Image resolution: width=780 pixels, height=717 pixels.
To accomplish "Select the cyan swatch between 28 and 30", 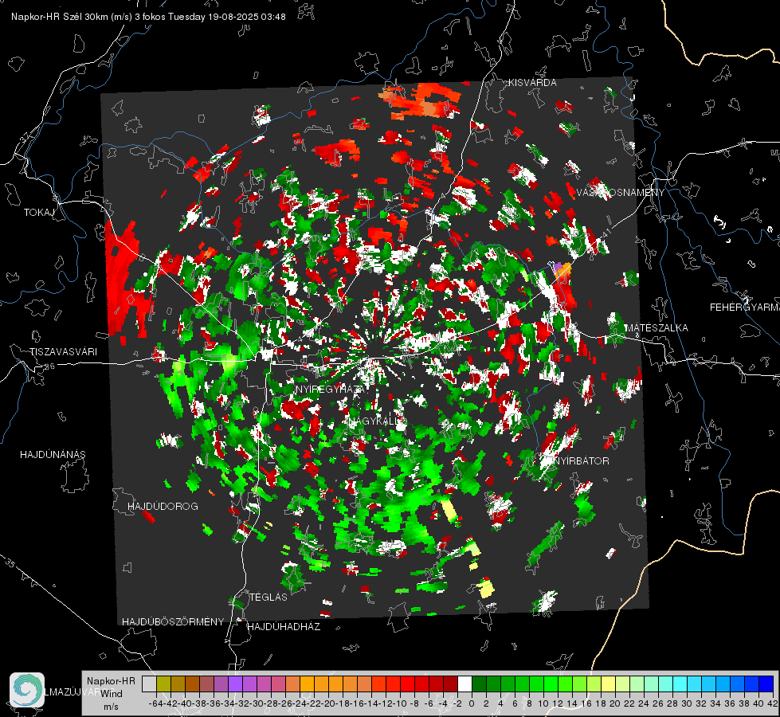I will pyautogui.click(x=680, y=684).
